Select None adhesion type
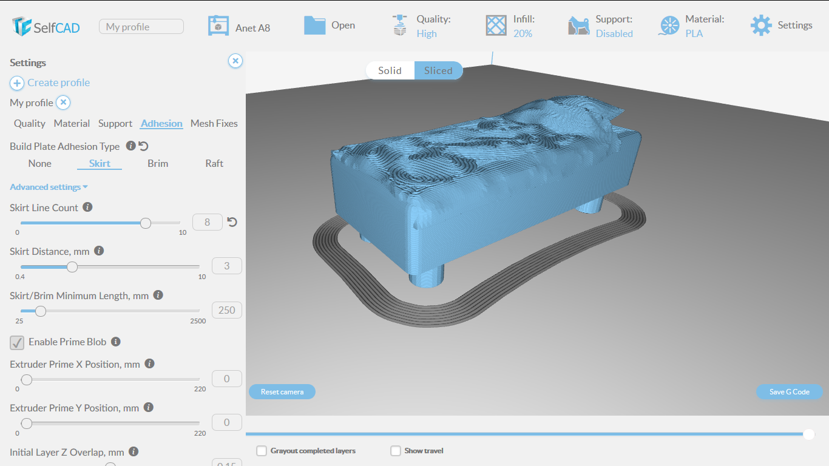Image resolution: width=829 pixels, height=466 pixels. click(40, 163)
